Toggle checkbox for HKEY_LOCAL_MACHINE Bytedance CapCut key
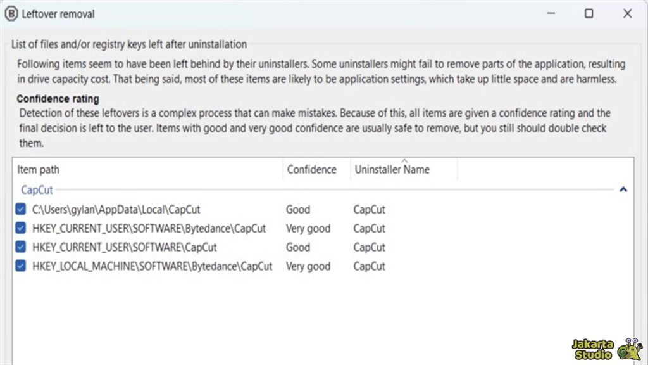This screenshot has height=365, width=648. tap(21, 266)
